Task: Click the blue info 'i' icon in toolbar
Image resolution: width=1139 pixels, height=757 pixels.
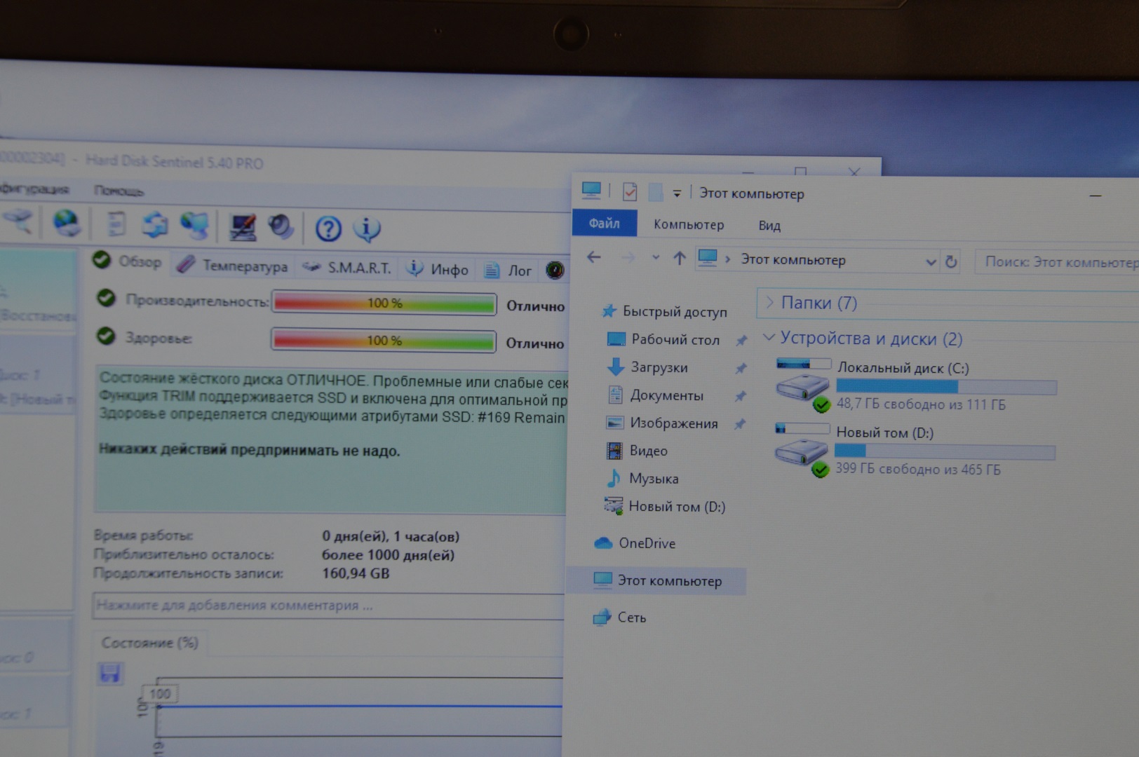Action: pos(366,229)
